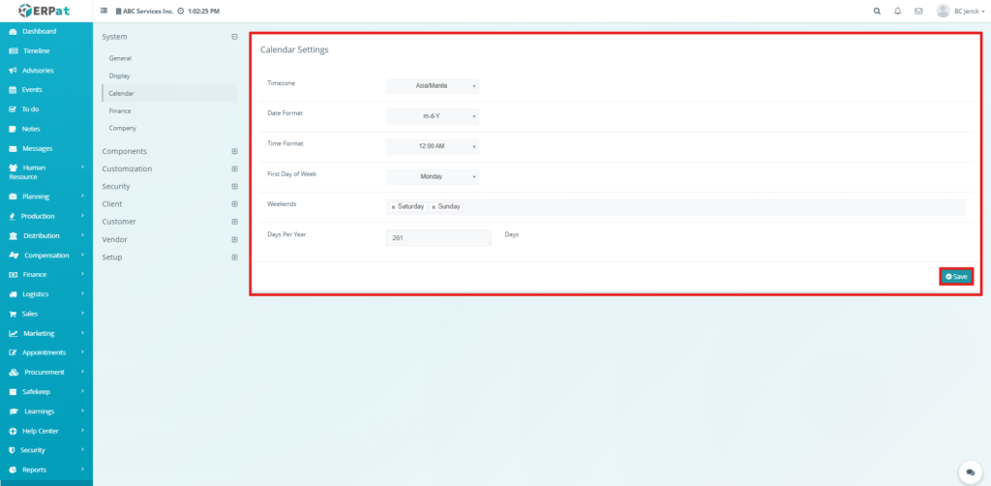Screen dimensions: 991x486
Task: Click inside the Weekends tag field
Action: (x=676, y=207)
